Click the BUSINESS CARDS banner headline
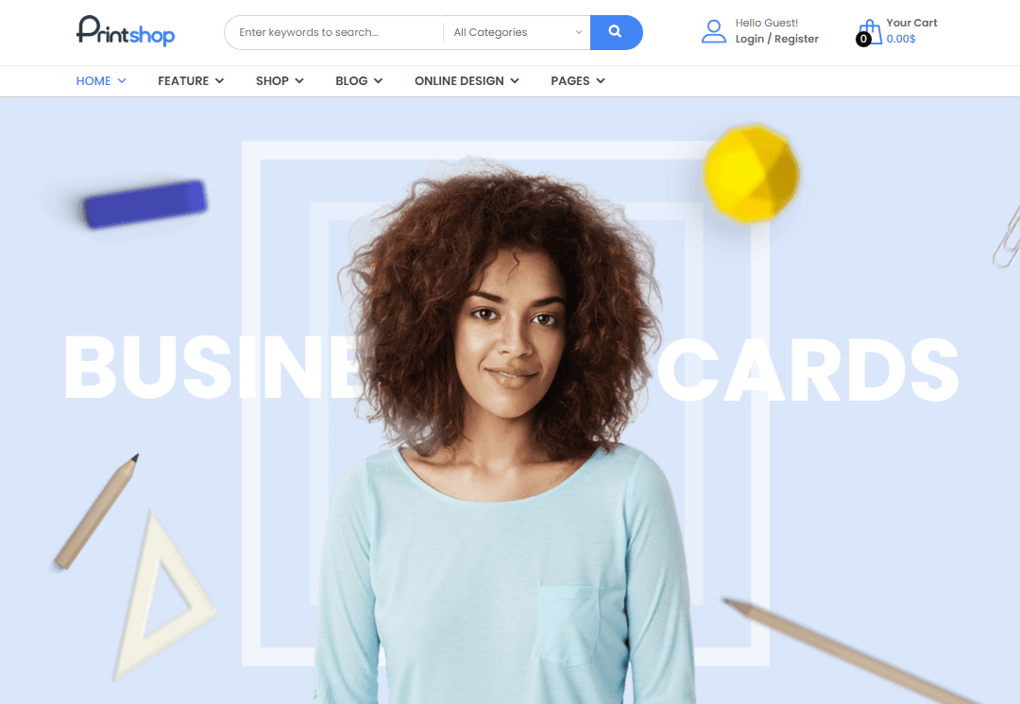The width and height of the screenshot is (1020, 704). [x=511, y=369]
